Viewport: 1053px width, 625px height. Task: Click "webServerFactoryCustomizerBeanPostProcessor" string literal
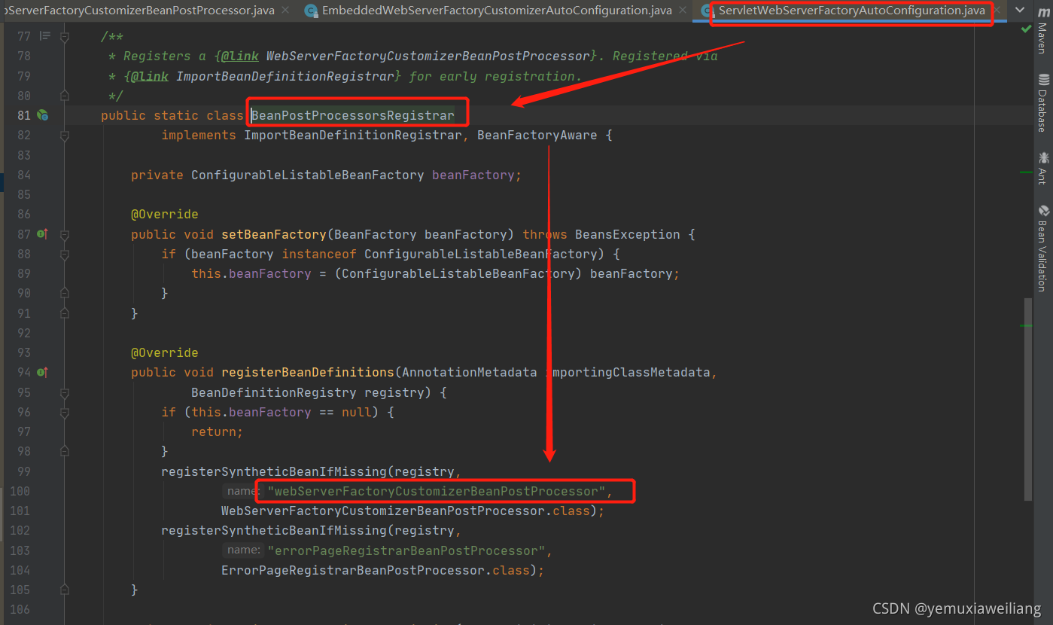[x=436, y=491]
